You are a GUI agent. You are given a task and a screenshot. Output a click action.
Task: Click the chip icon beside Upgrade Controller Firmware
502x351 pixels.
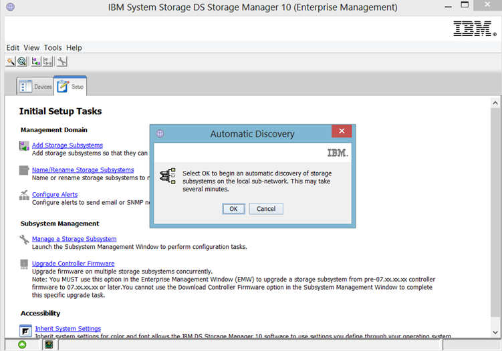24,264
